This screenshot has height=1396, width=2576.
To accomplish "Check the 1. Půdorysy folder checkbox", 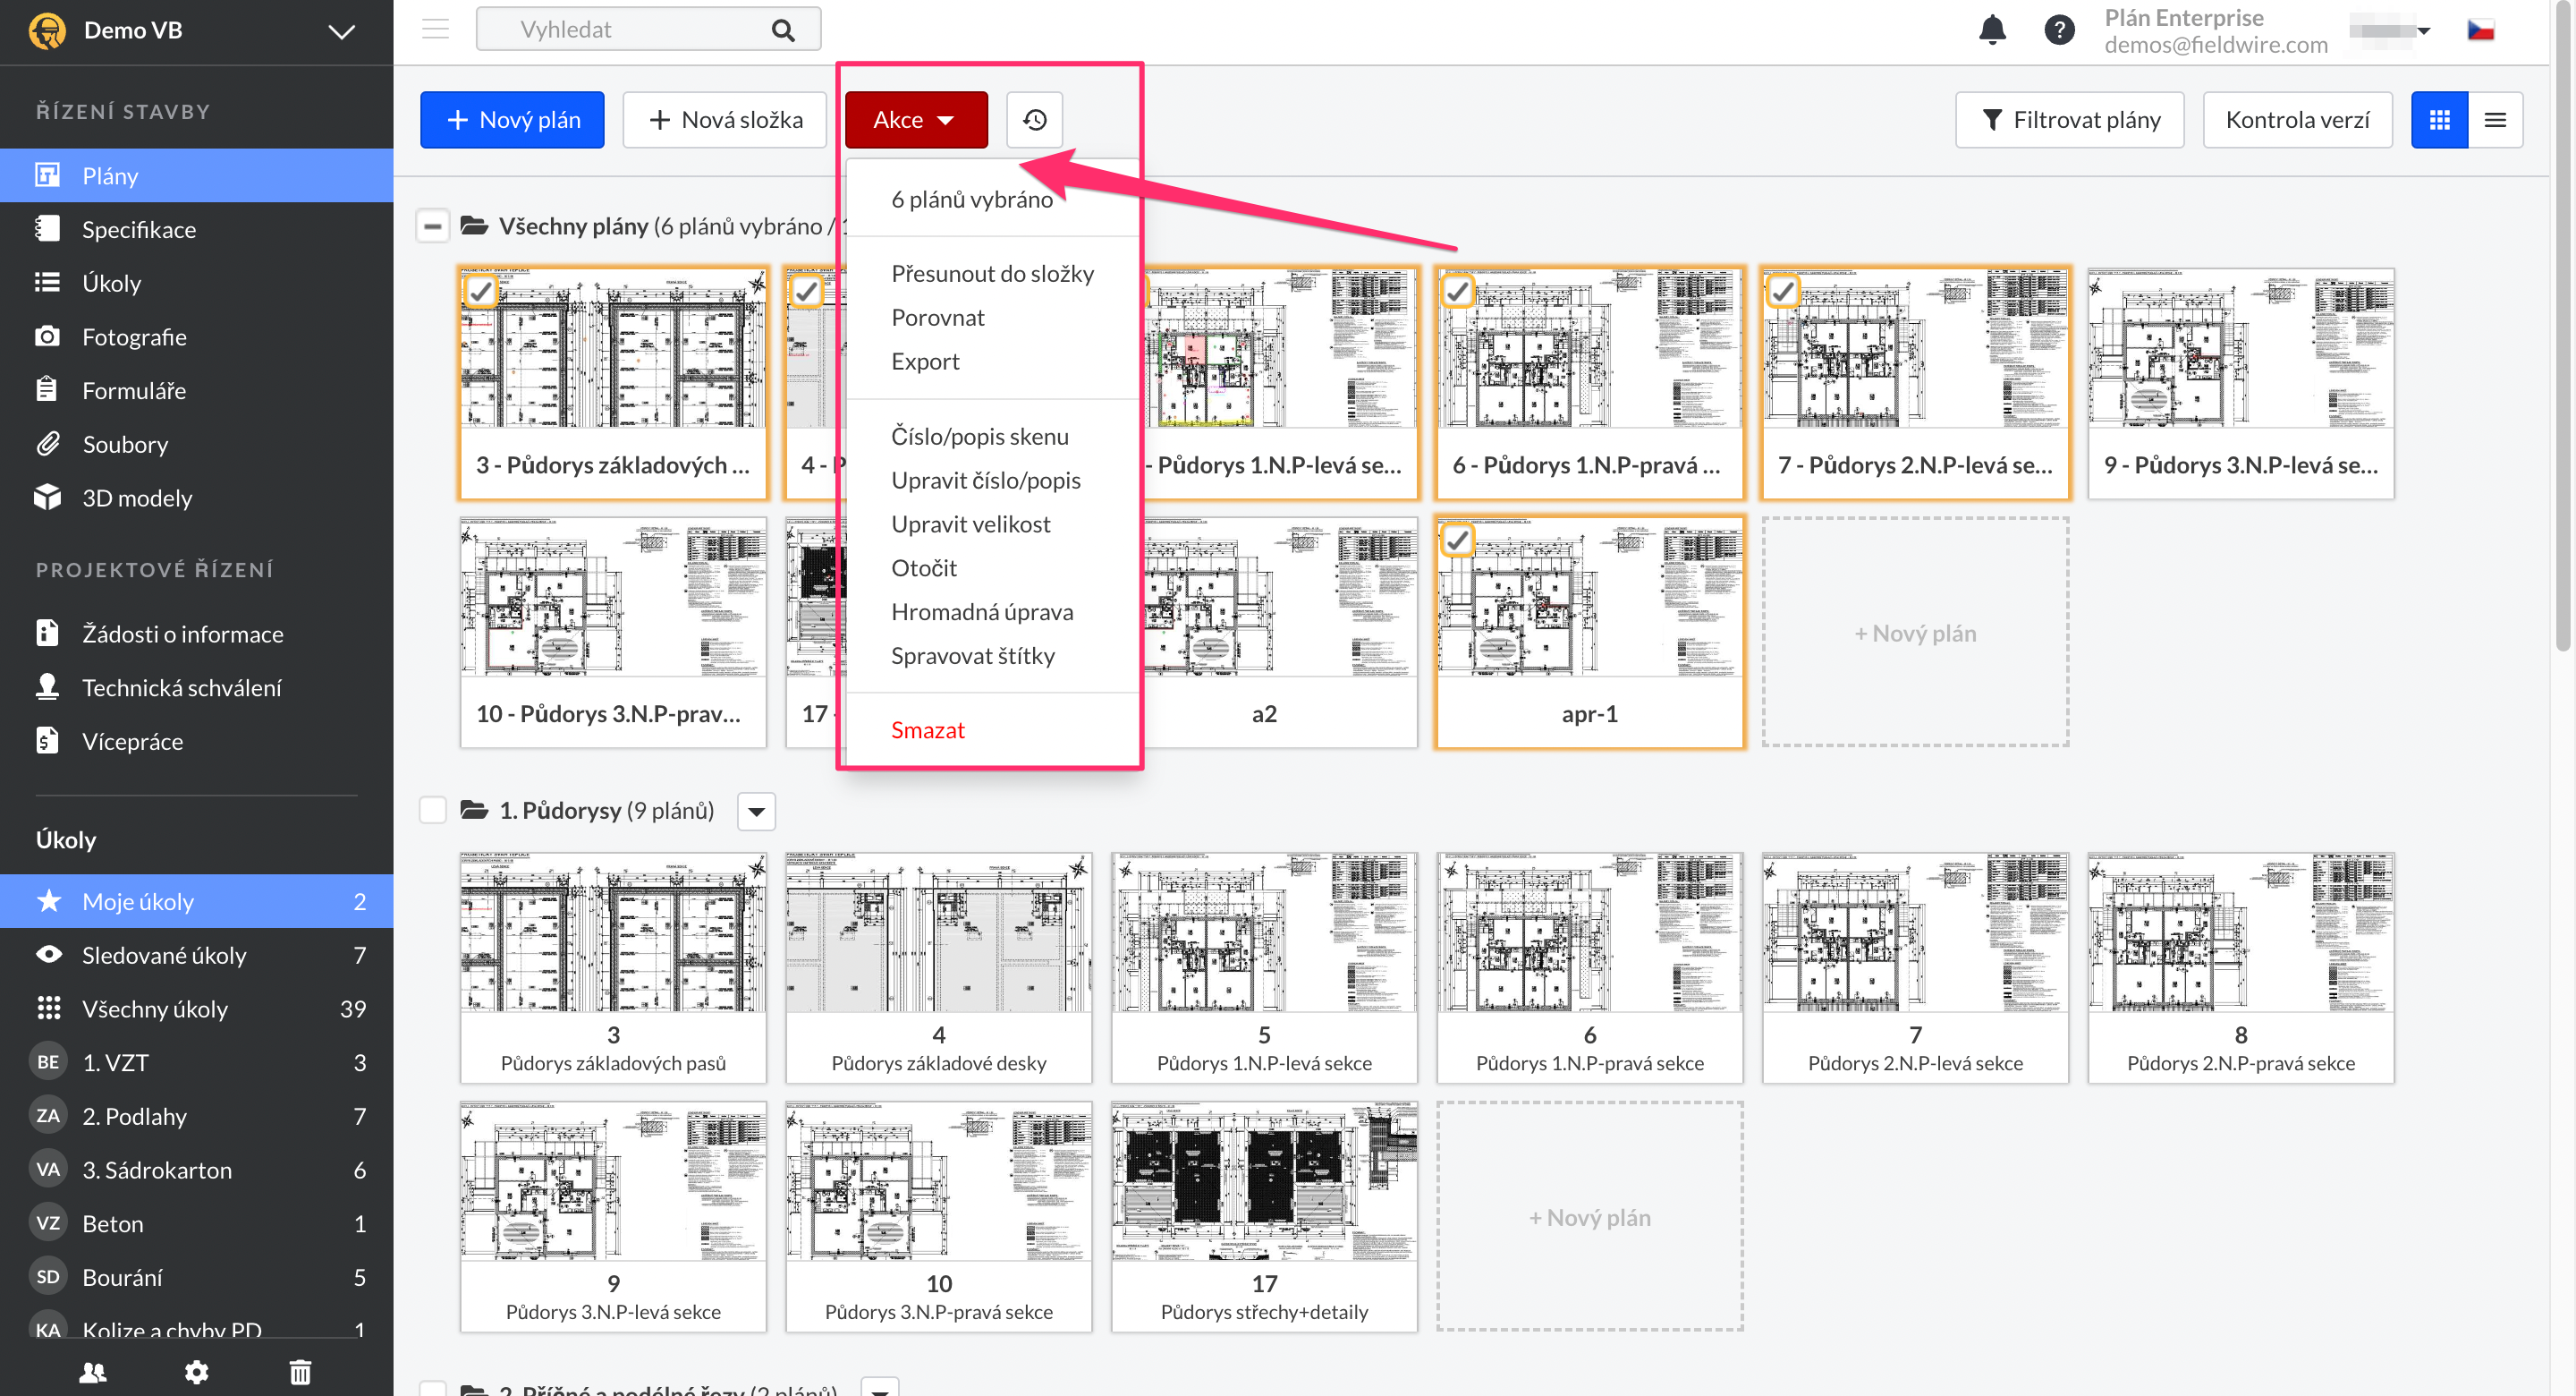I will point(432,810).
